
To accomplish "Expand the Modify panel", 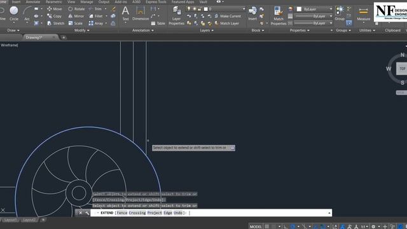I will pyautogui.click(x=82, y=31).
